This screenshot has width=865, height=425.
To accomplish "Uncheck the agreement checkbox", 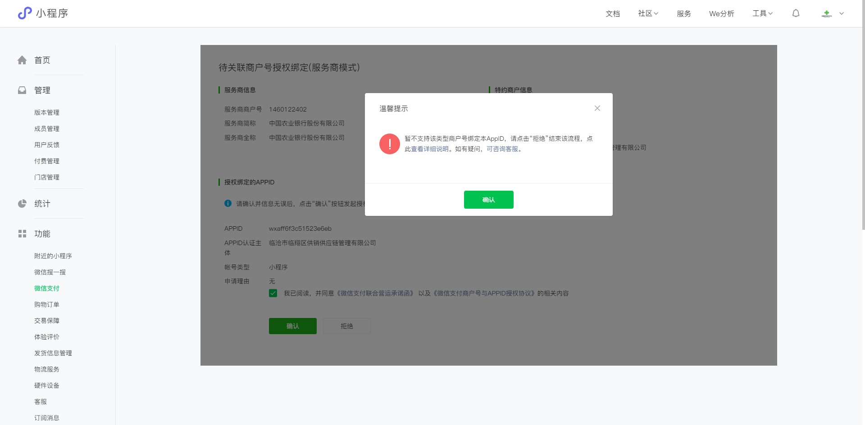I will [273, 293].
